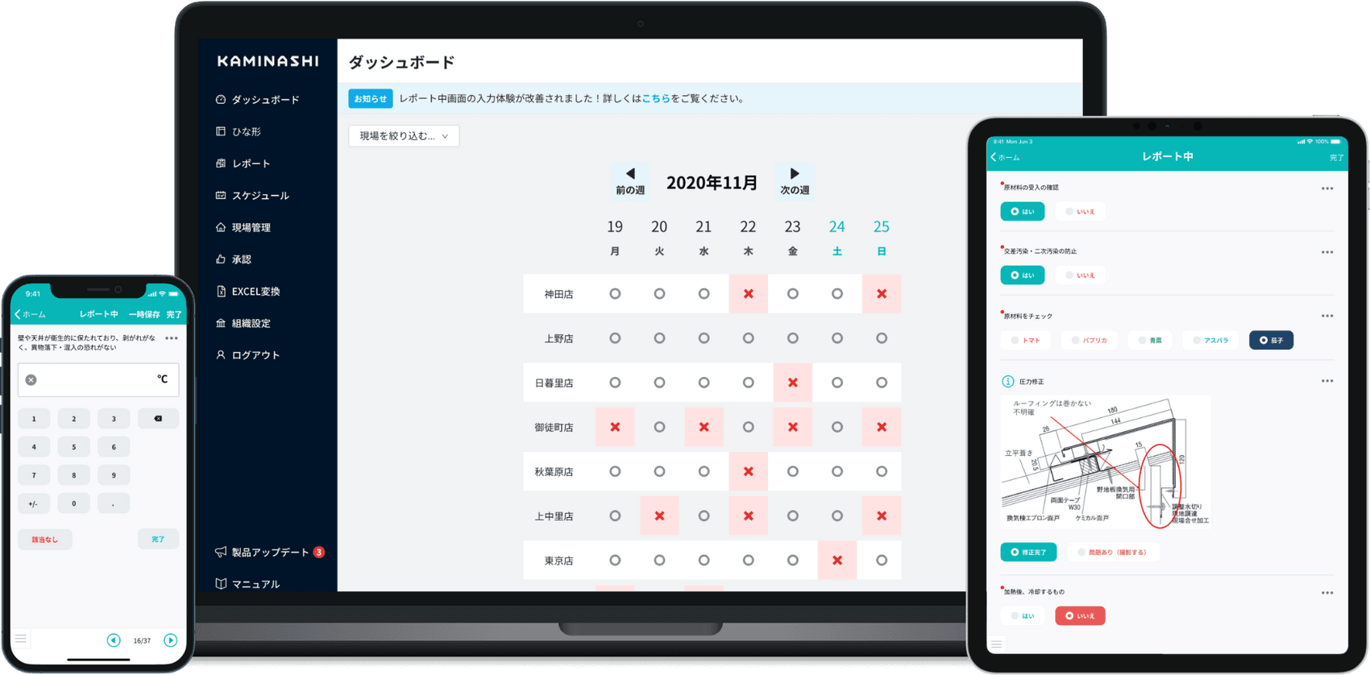This screenshot has height=675, width=1370.
Task: Click the ダッシュボード gauge icon in sidebar
Action: pyautogui.click(x=221, y=99)
